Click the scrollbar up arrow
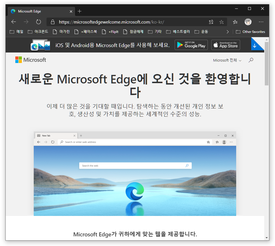275x246 pixels. tap(266, 40)
